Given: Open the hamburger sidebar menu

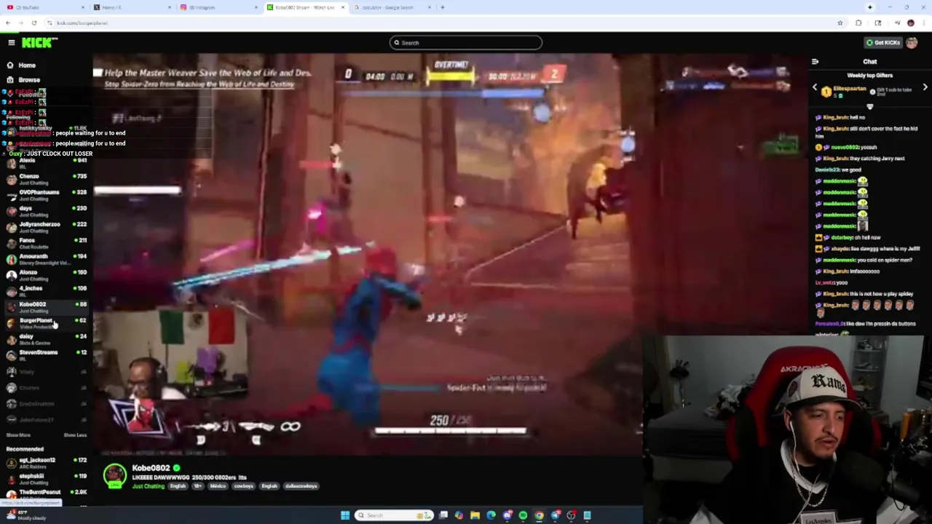Looking at the screenshot, I should click(11, 43).
